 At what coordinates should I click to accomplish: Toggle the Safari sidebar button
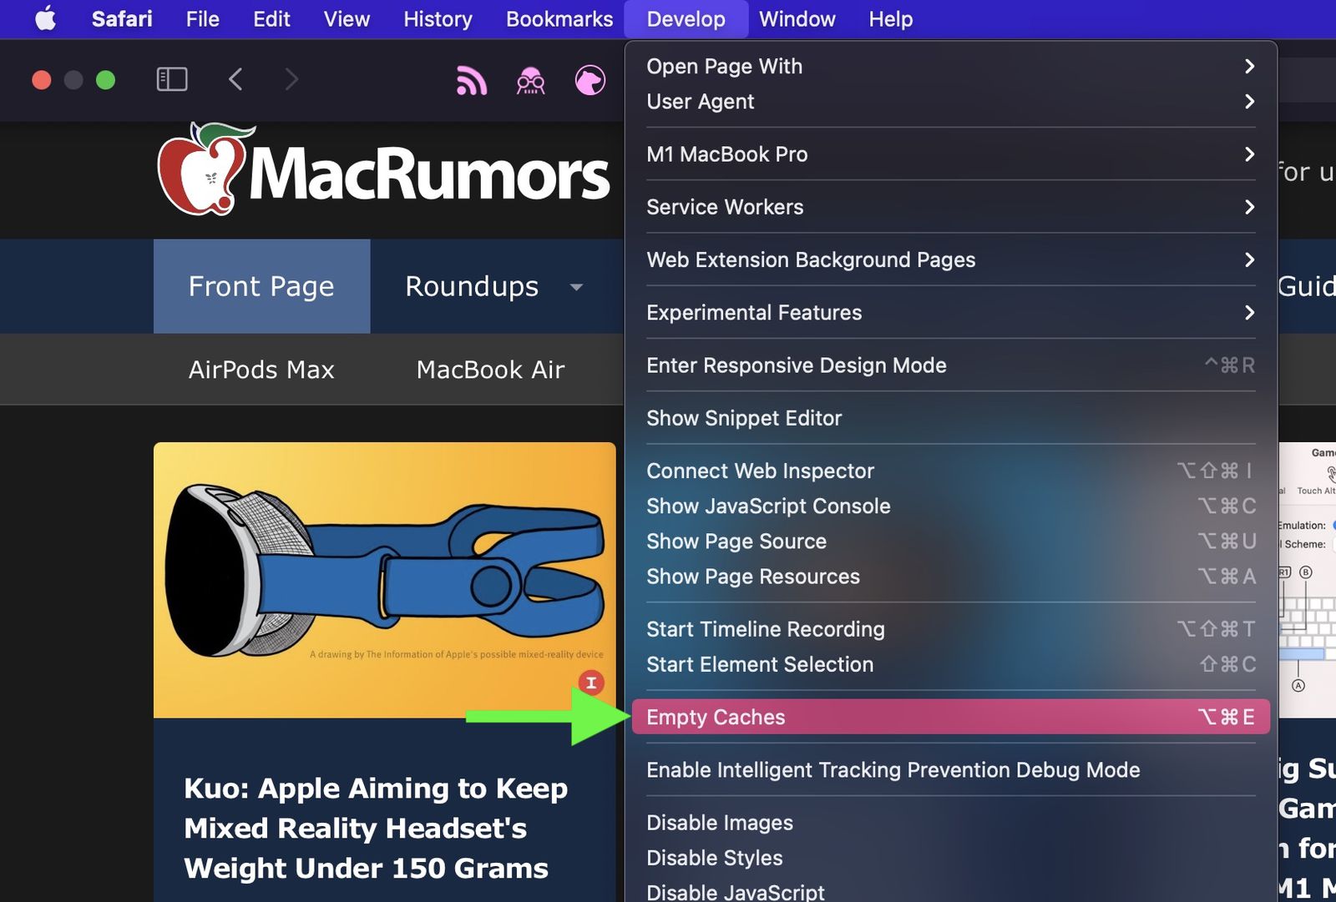coord(172,79)
